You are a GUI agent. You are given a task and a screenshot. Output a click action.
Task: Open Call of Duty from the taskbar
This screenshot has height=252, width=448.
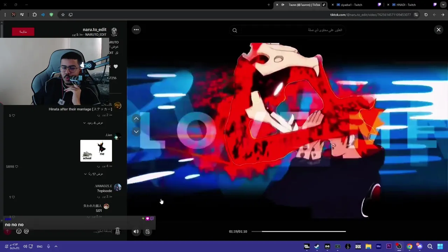307,246
